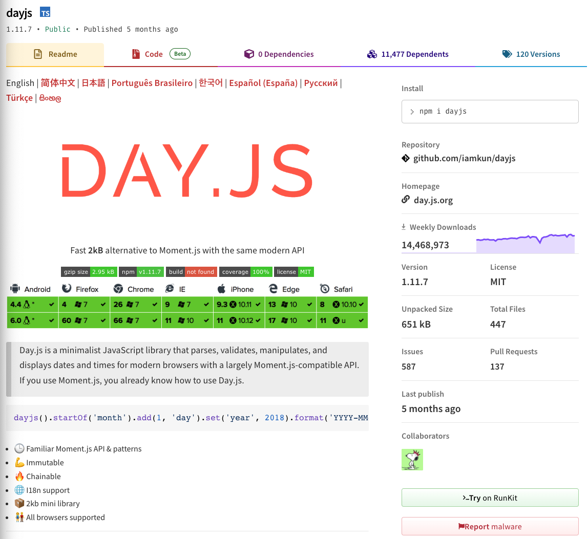
Task: Open the Türkçe readme link
Action: click(19, 98)
